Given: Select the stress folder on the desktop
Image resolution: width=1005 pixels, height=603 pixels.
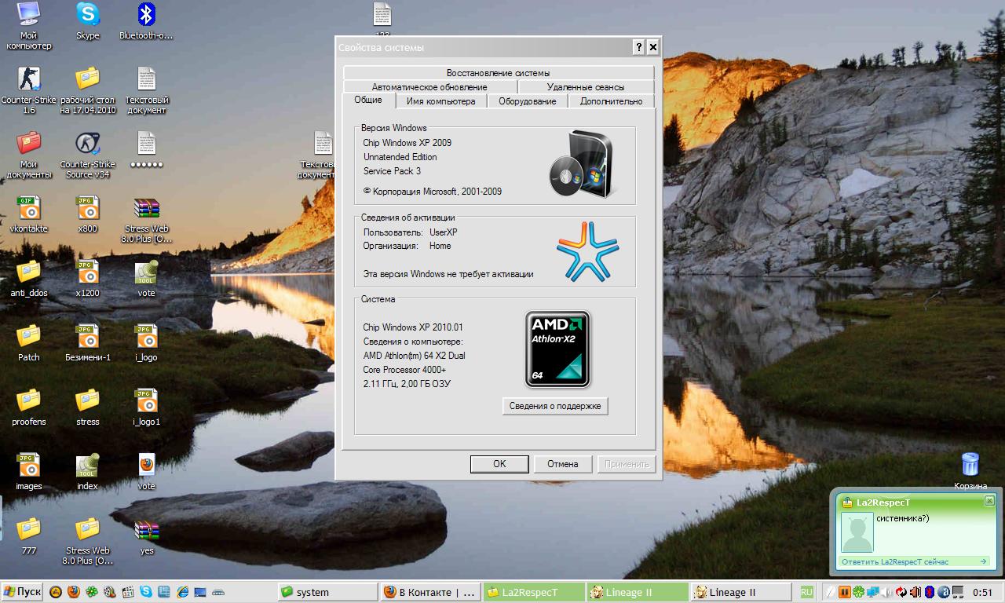Looking at the screenshot, I should [x=88, y=407].
